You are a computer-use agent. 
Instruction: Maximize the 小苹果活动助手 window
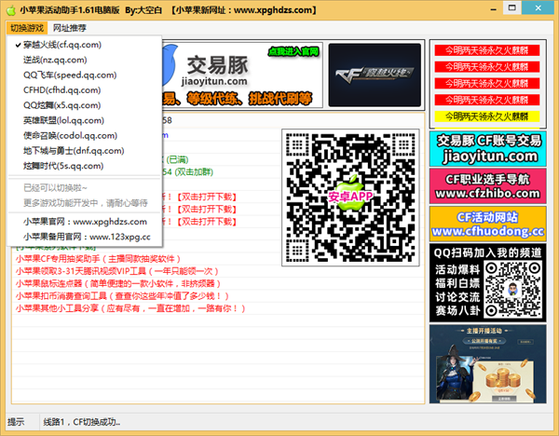pos(511,7)
